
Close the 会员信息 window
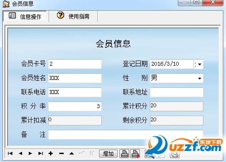(x=213, y=3)
